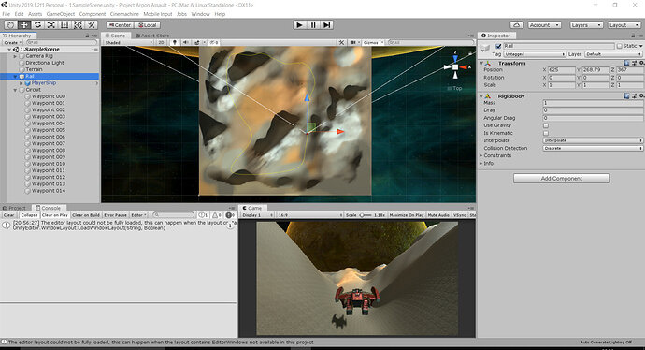Open Transform component help icon
This screenshot has width=645, height=350.
pos(626,63)
